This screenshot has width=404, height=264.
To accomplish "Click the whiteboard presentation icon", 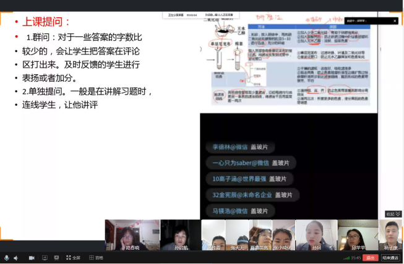I will point(56,258).
